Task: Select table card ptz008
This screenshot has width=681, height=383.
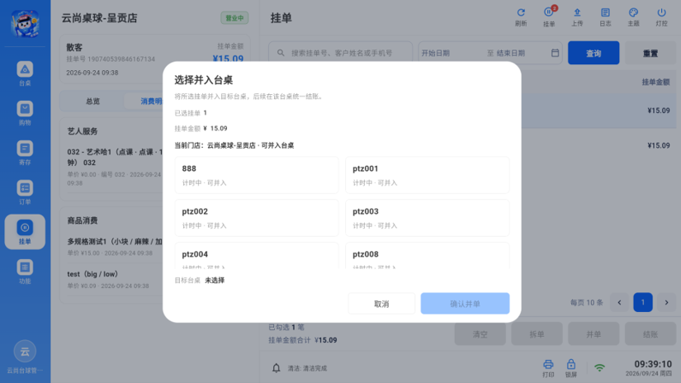Action: tap(428, 256)
